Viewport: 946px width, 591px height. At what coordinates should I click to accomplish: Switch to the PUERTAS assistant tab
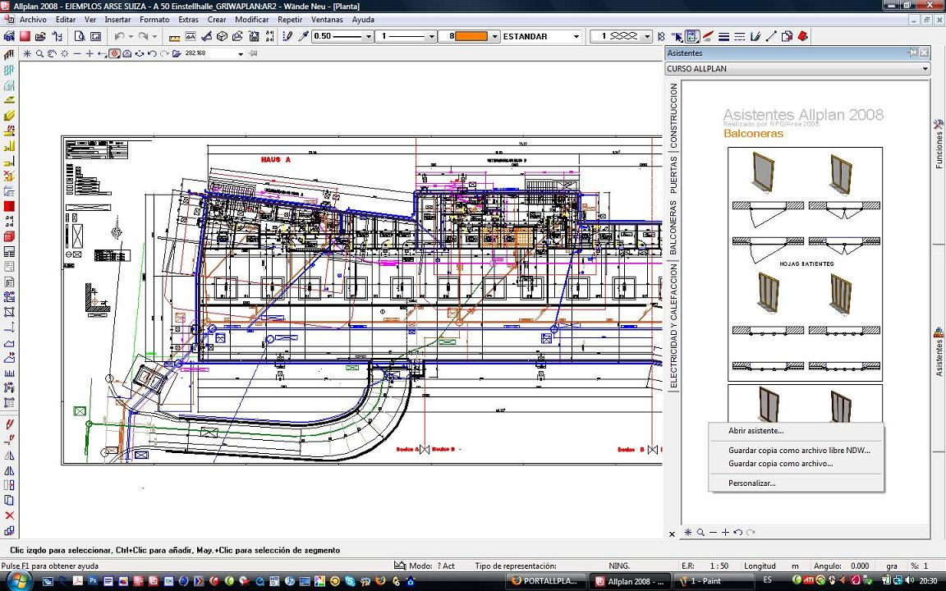(674, 174)
